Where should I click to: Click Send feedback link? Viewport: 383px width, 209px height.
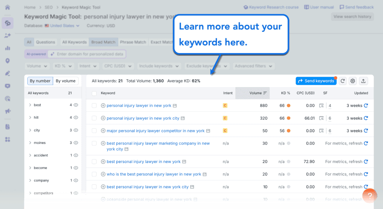356,7
